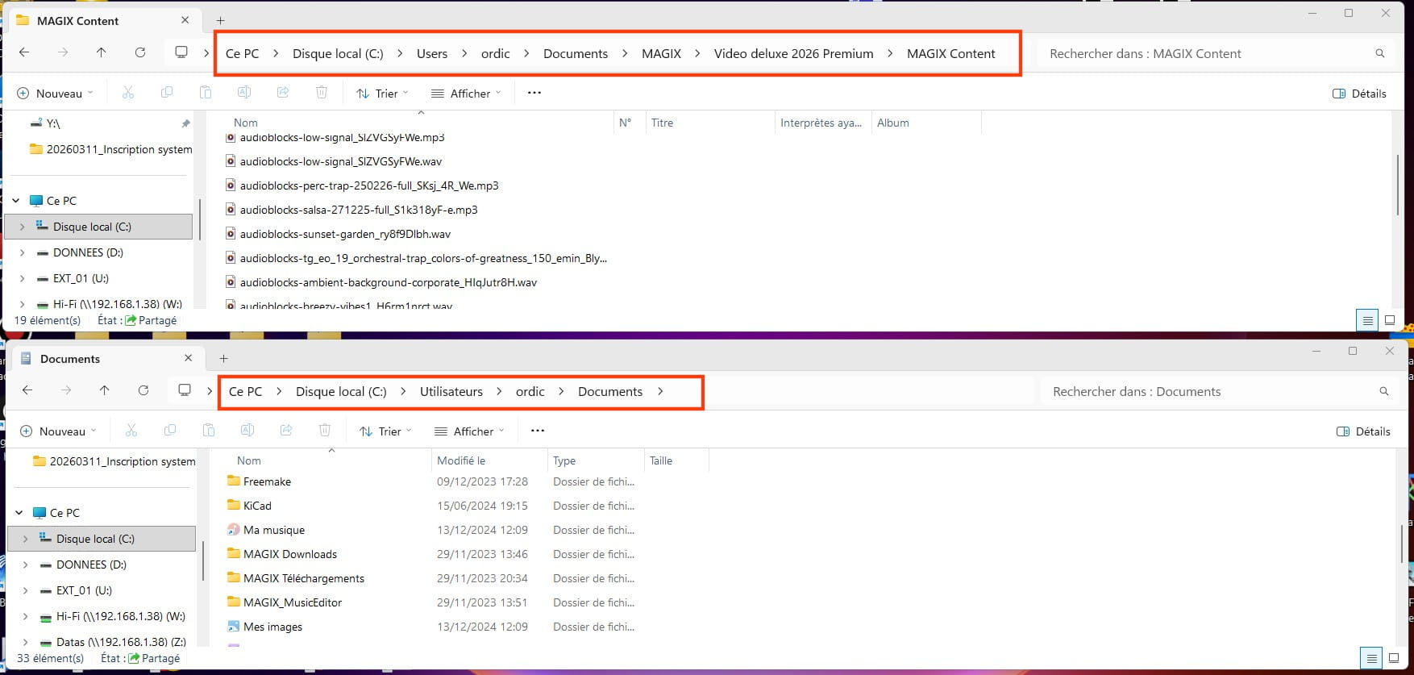Viewport: 1414px width, 675px height.
Task: Click the rename icon in top window toolbar
Action: [244, 93]
